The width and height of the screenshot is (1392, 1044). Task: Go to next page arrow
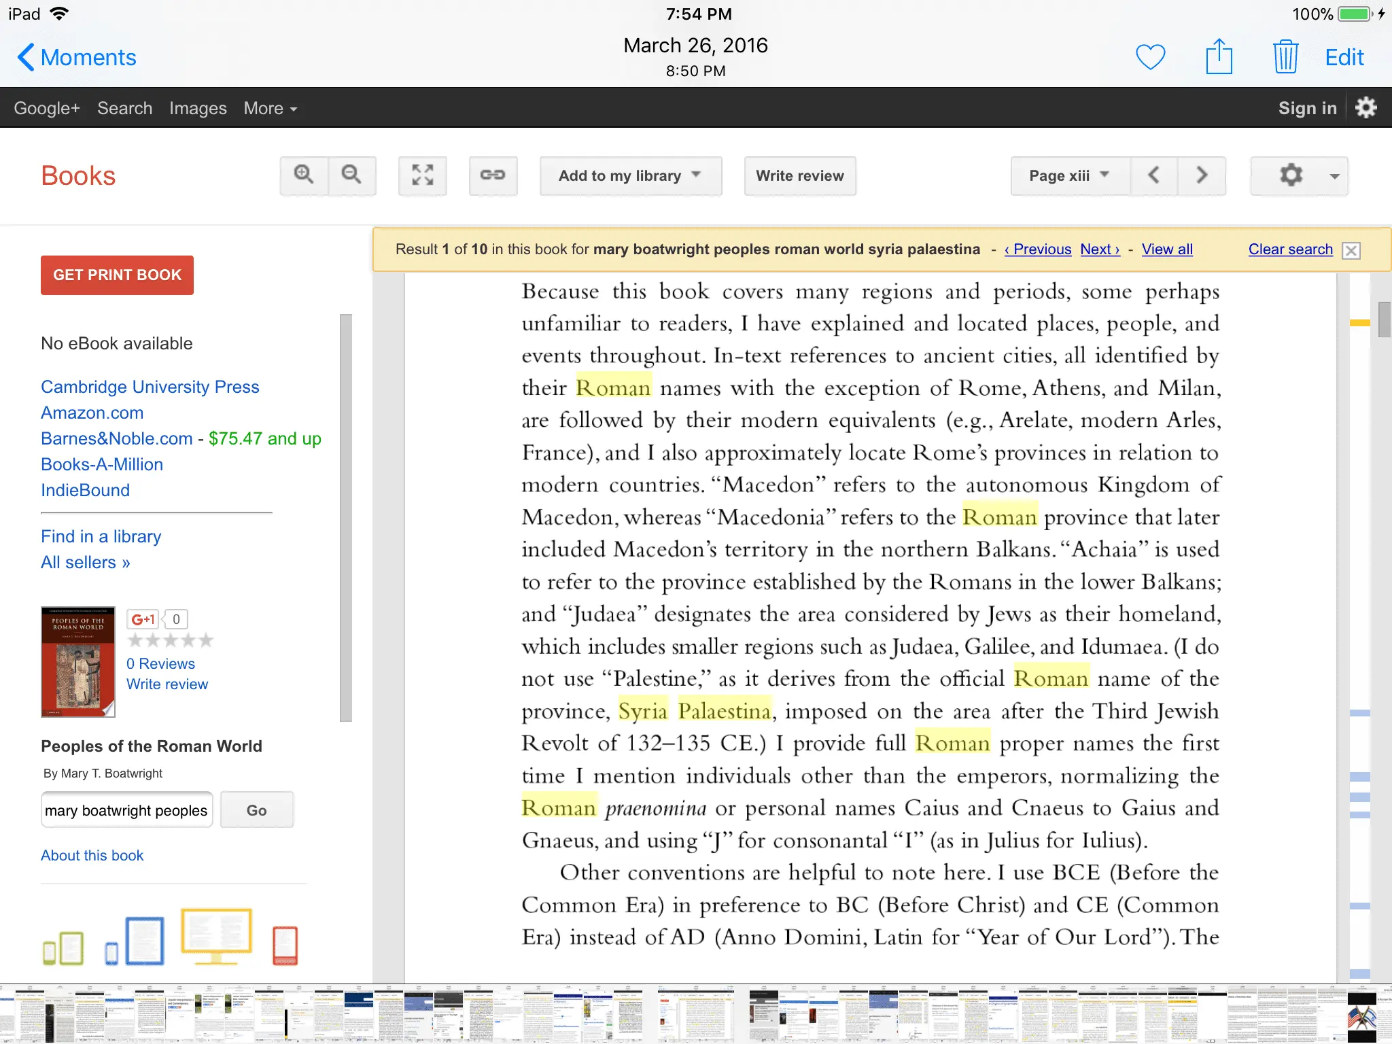coord(1202,175)
